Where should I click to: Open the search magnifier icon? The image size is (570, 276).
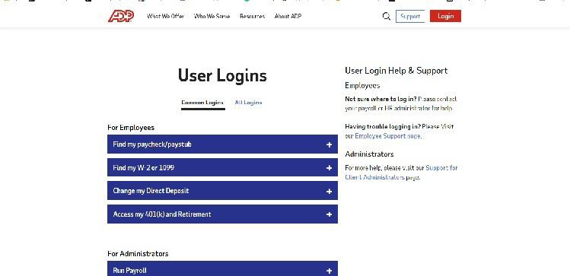pyautogui.click(x=387, y=16)
